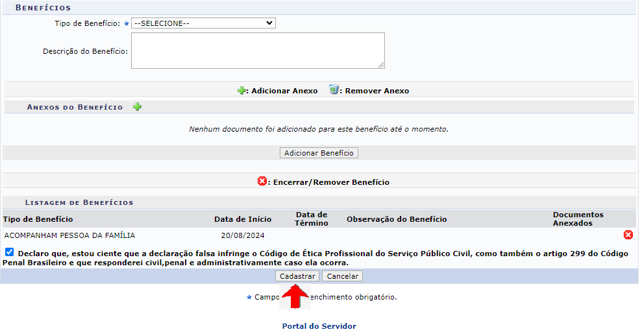The width and height of the screenshot is (640, 332).
Task: Click the Cancelar button
Action: click(342, 276)
